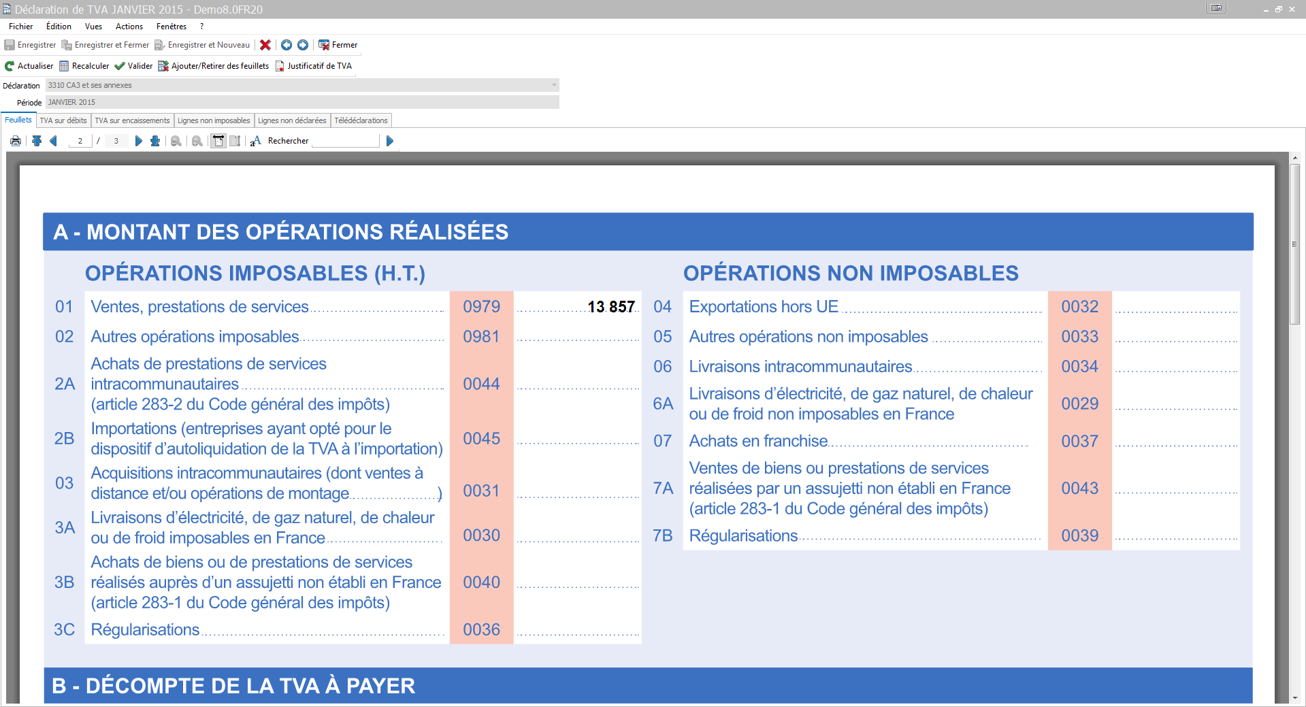Jump to first page icon
Image resolution: width=1306 pixels, height=707 pixels.
click(x=37, y=141)
